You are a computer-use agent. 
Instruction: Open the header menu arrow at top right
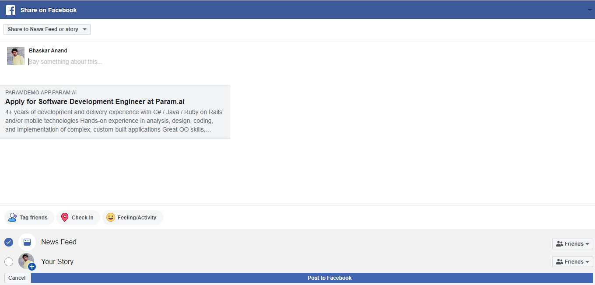[x=590, y=10]
